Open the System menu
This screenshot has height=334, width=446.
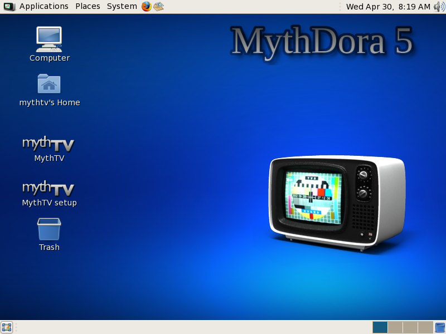pyautogui.click(x=122, y=6)
